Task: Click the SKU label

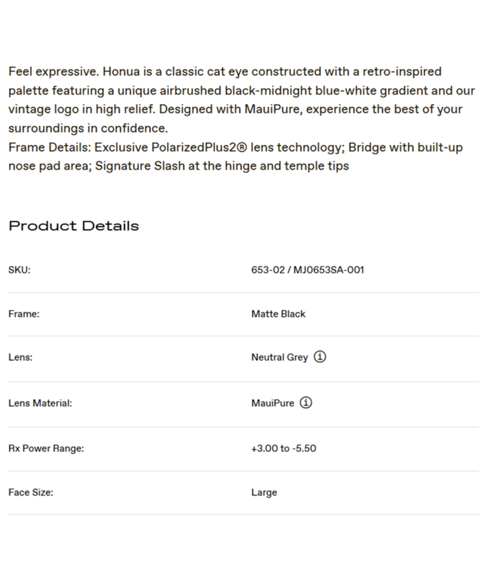Action: 19,270
